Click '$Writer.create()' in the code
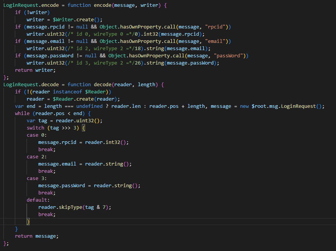The width and height of the screenshot is (336, 251). (x=76, y=19)
